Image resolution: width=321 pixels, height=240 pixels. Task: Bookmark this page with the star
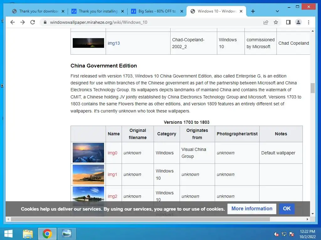pos(276,22)
